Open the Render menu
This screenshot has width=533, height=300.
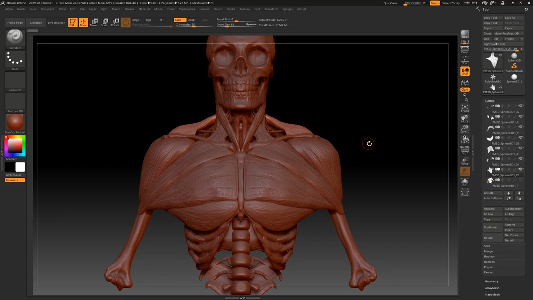[x=204, y=9]
